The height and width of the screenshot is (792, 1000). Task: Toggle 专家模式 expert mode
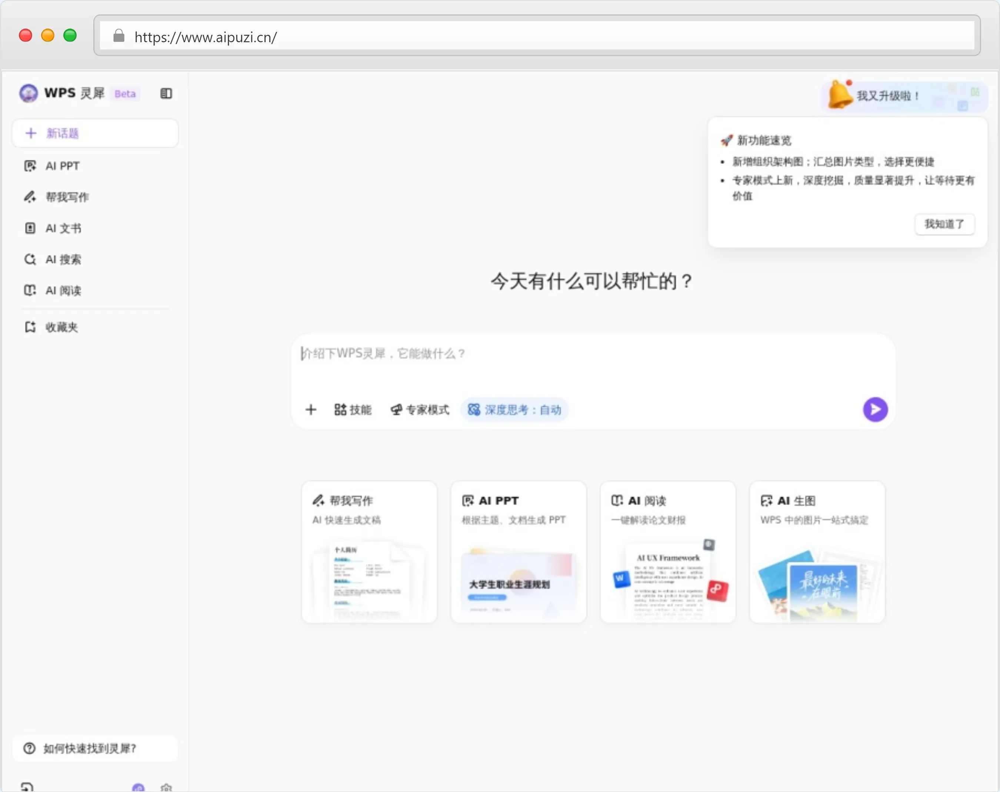420,410
